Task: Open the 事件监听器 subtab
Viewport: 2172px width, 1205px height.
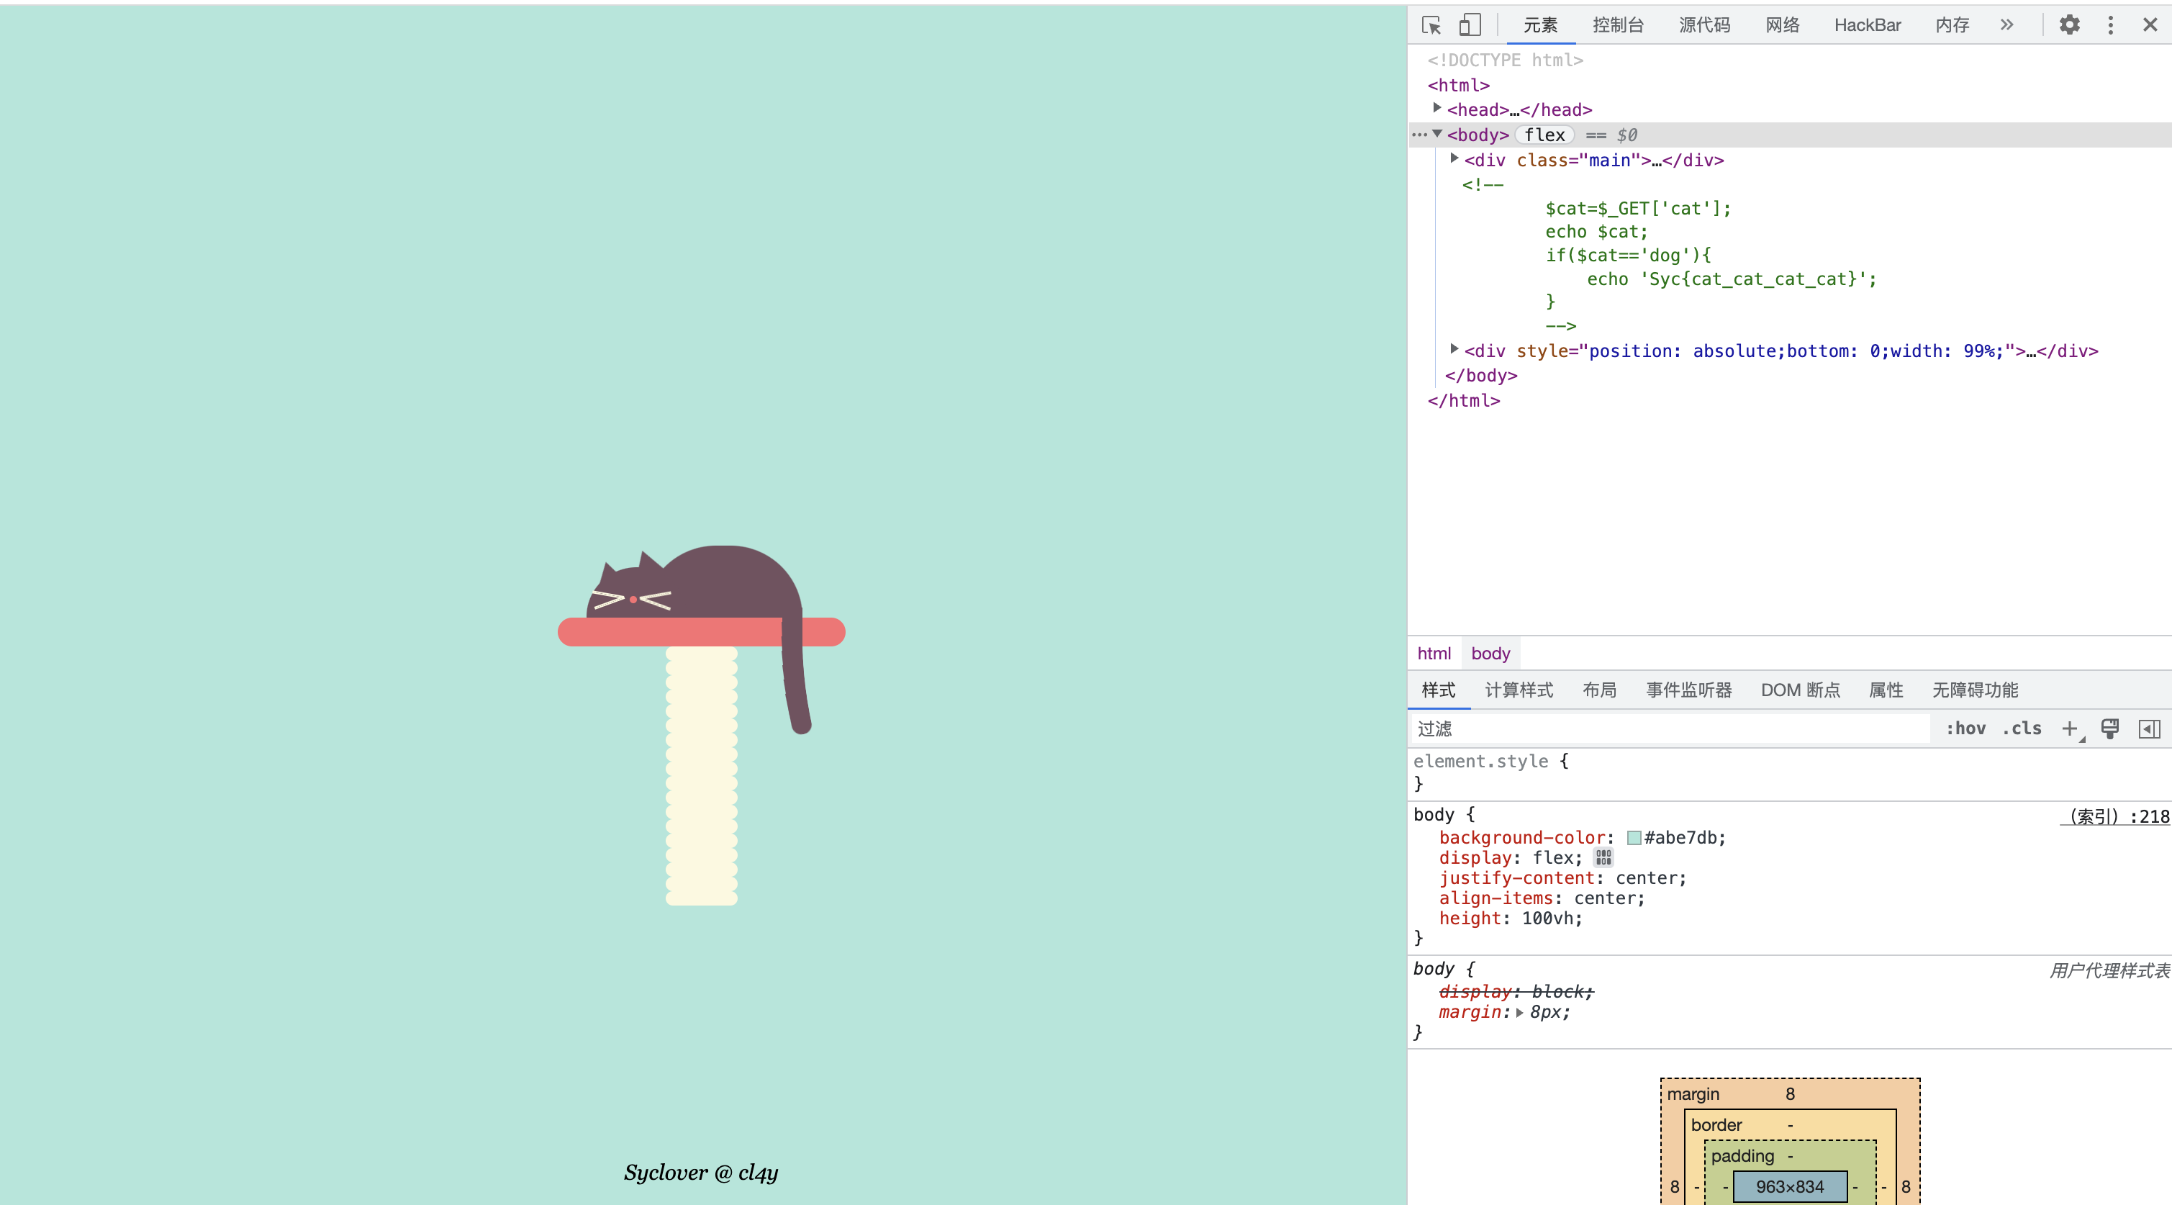Action: point(1688,690)
